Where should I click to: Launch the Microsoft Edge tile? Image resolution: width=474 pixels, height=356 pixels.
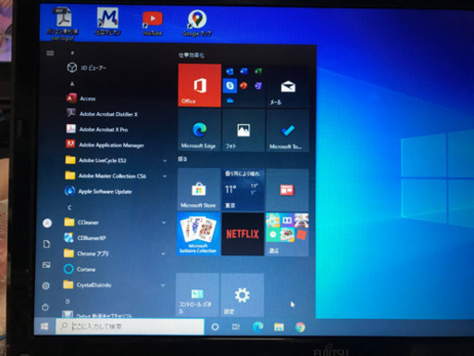click(x=199, y=130)
